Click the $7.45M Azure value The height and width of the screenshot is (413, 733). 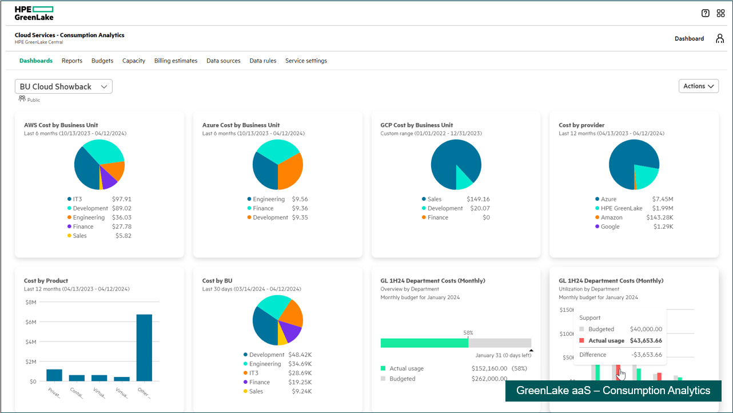(663, 199)
